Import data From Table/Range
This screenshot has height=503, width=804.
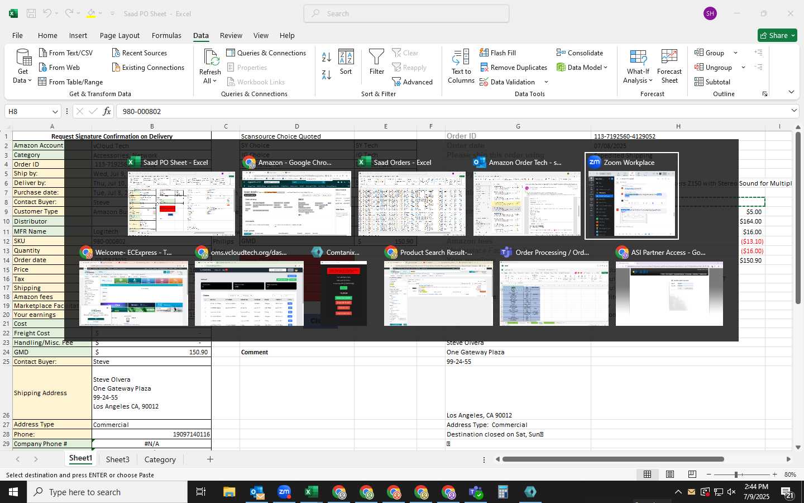(70, 82)
